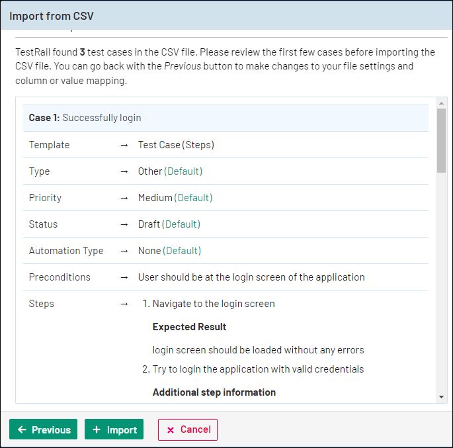Click the arrow icon beside Priority

pos(124,198)
